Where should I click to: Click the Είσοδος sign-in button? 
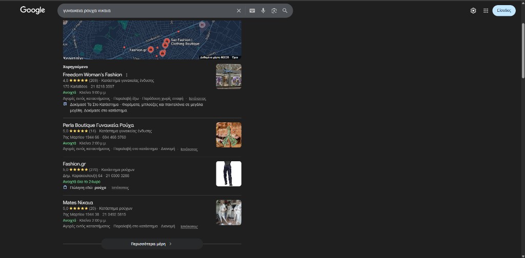coord(504,11)
